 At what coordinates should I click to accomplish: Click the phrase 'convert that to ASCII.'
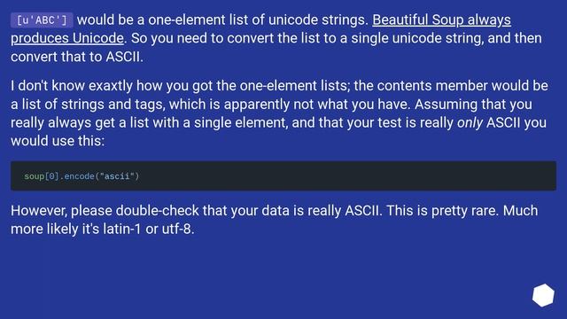77,57
